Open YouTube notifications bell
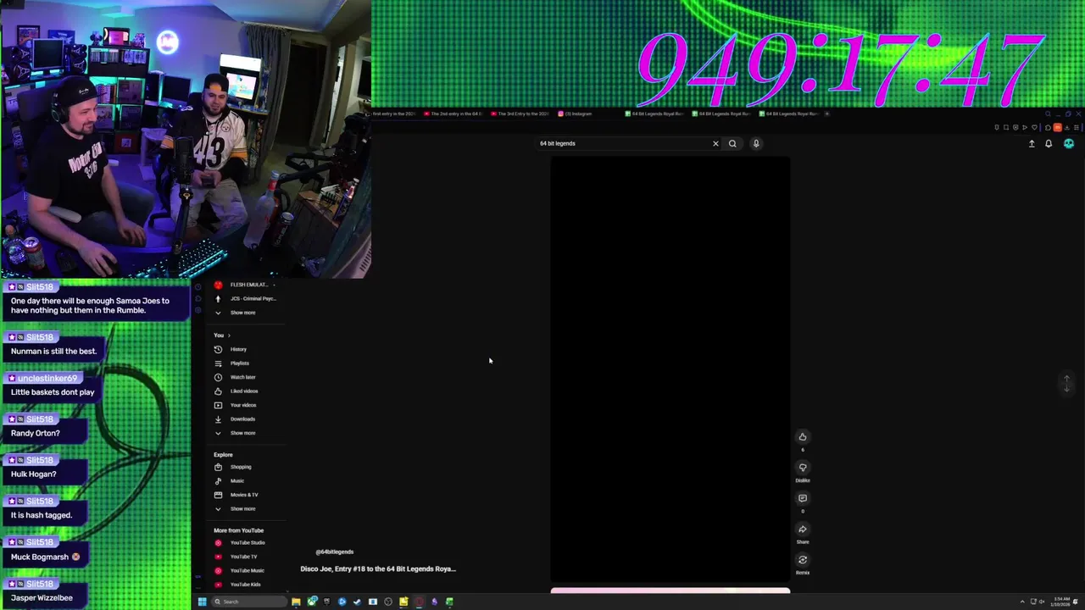 1049,144
